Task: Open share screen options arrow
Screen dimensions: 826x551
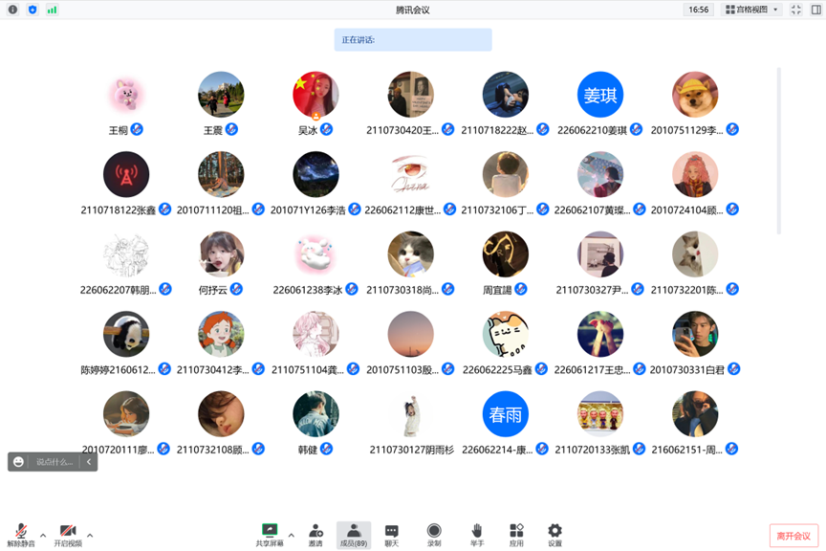Action: [292, 536]
